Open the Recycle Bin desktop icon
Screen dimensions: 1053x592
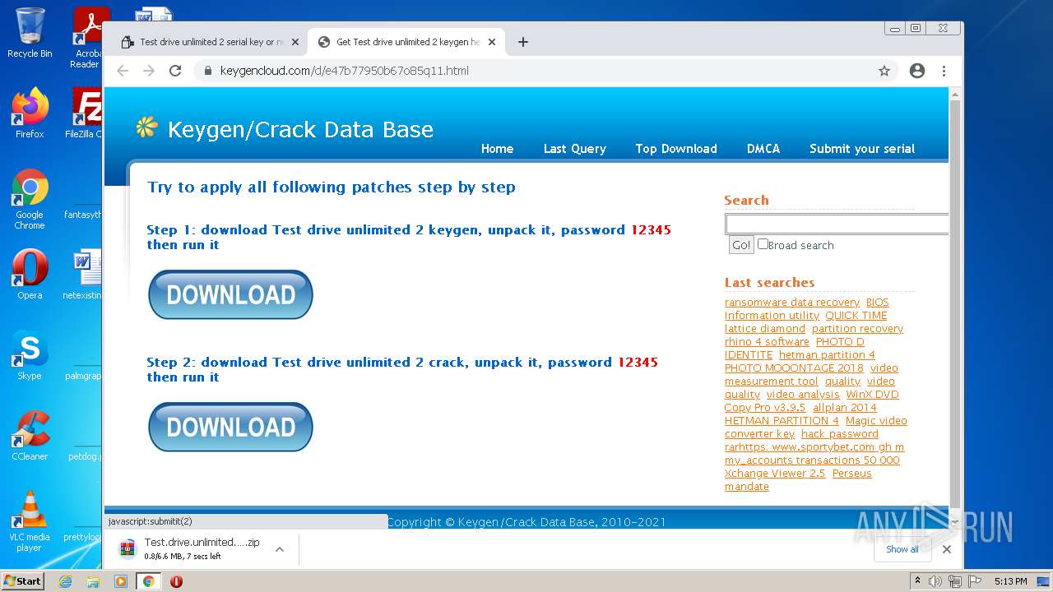coord(30,33)
